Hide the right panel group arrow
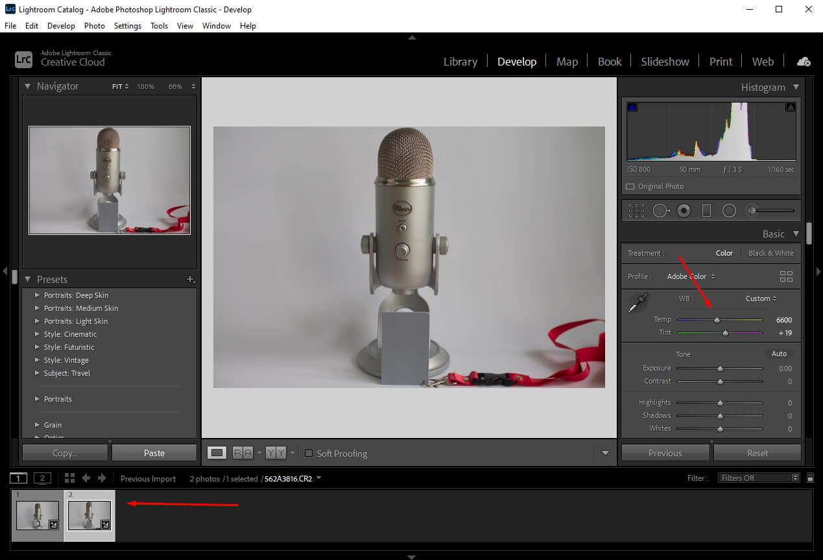 818,271
